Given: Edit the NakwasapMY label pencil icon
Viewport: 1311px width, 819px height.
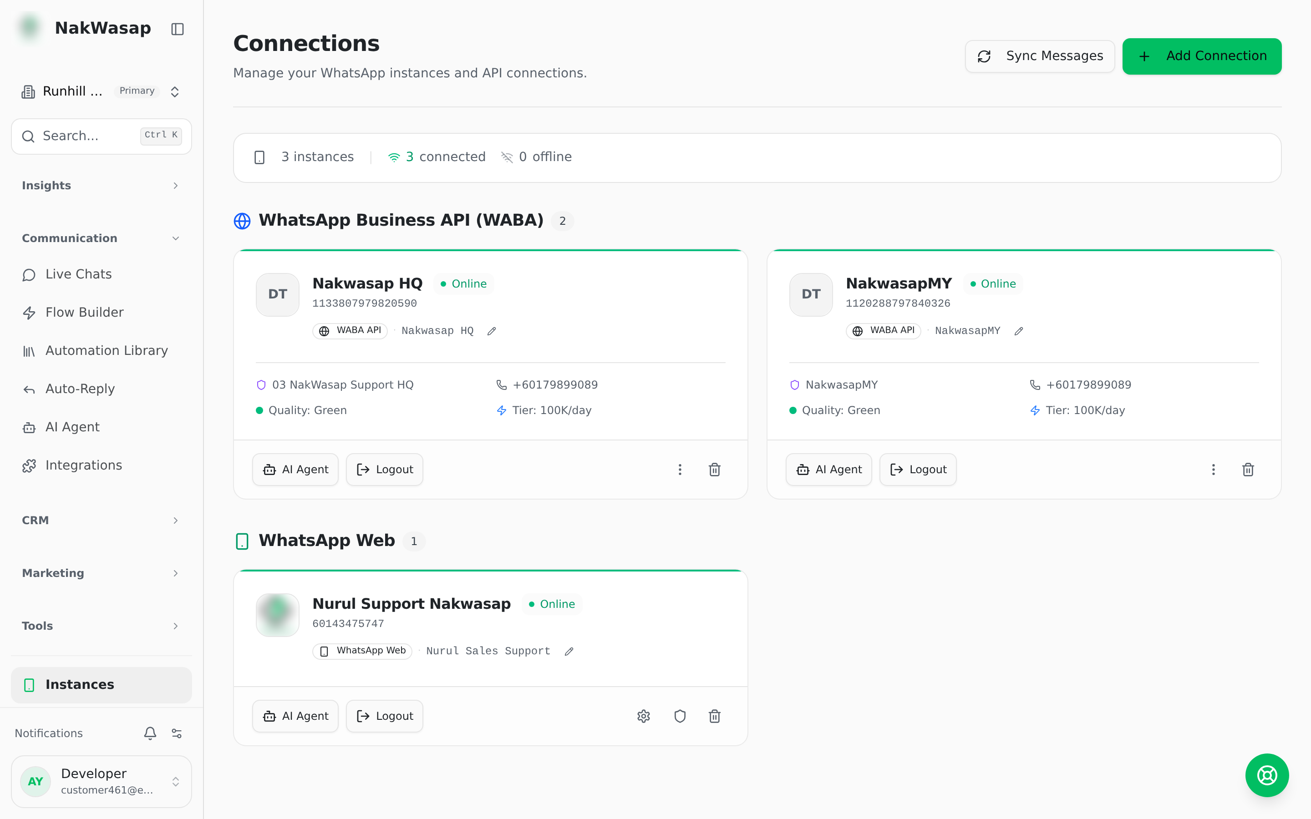Looking at the screenshot, I should [1018, 331].
